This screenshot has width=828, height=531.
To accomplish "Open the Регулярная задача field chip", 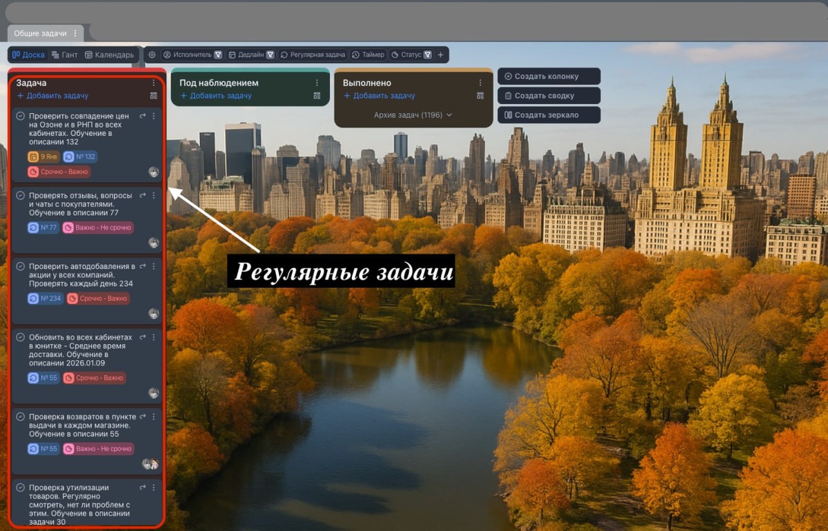I will click(312, 54).
